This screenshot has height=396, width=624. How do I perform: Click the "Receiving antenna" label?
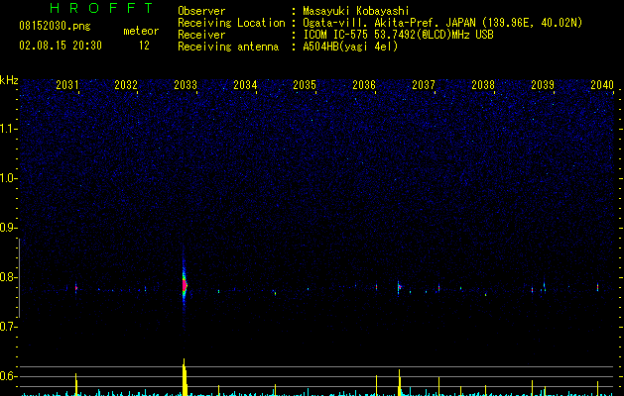228,47
